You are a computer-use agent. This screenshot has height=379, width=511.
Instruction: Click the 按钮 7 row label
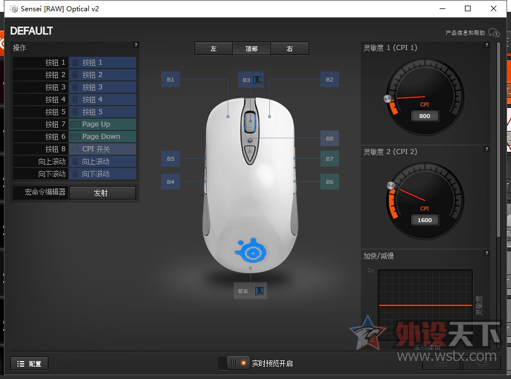[55, 124]
